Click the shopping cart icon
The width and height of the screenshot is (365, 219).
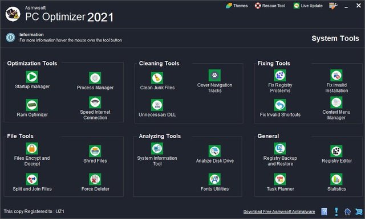point(359,212)
